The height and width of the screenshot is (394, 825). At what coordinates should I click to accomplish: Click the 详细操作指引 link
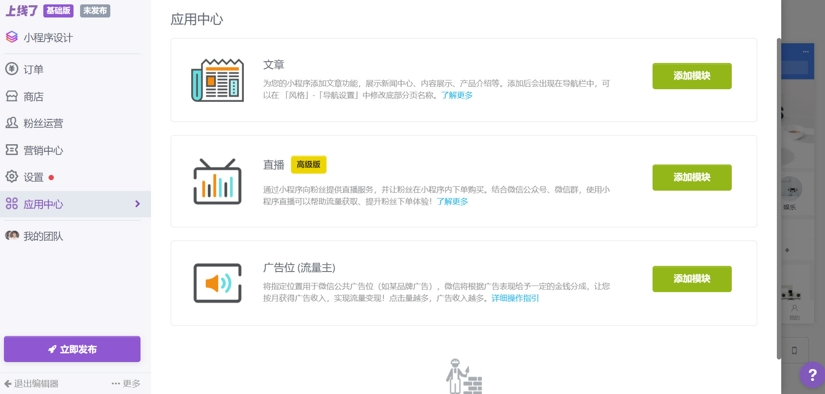[x=515, y=298]
